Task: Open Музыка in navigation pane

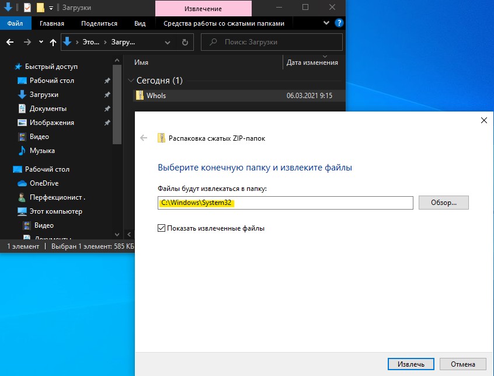Action: [x=42, y=151]
